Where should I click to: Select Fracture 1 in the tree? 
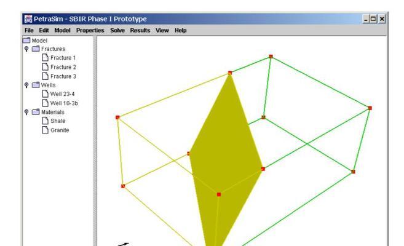(63, 58)
